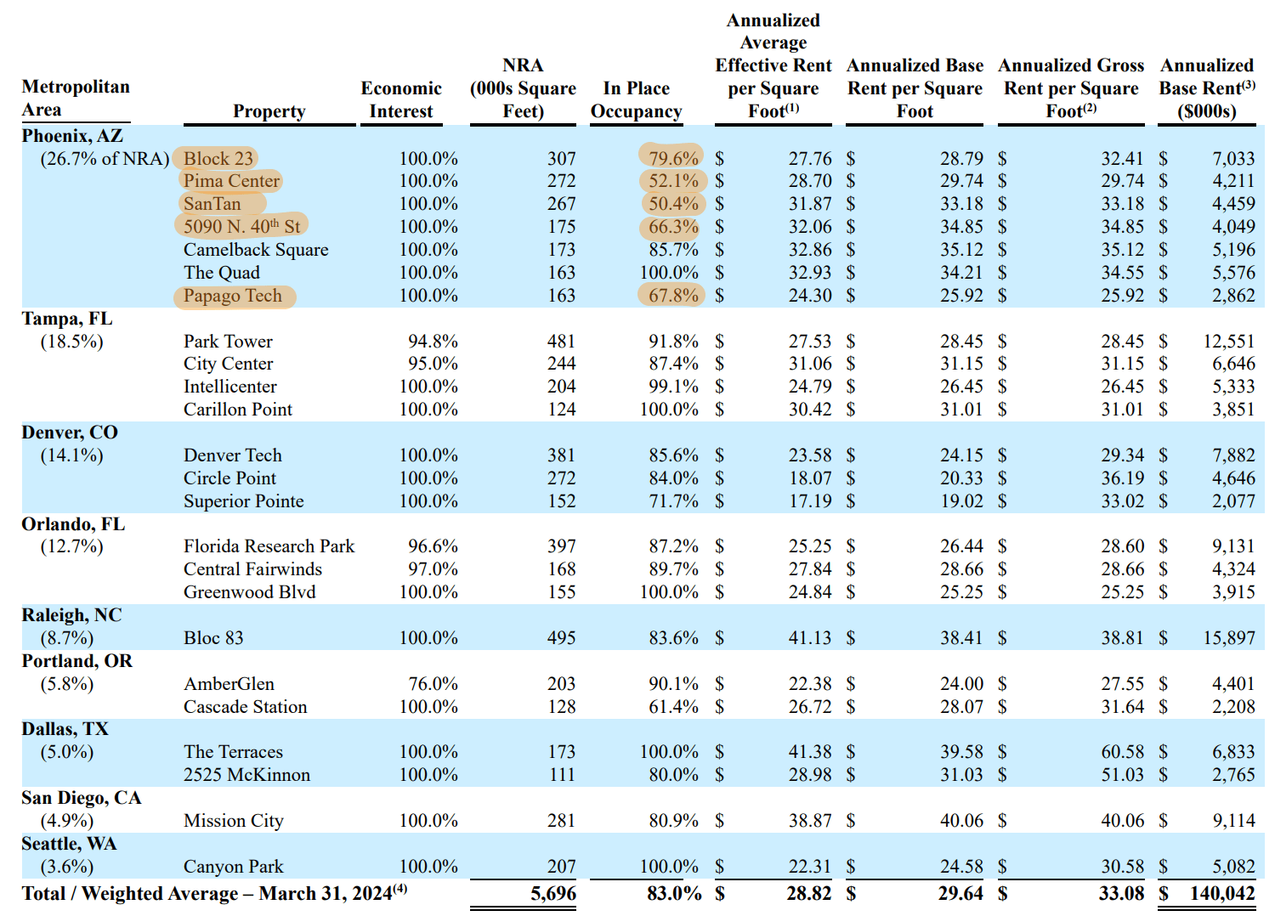Screen dimensions: 1275x916
Task: Click the Annualized Base Rent per Square Foot header
Action: pos(915,88)
